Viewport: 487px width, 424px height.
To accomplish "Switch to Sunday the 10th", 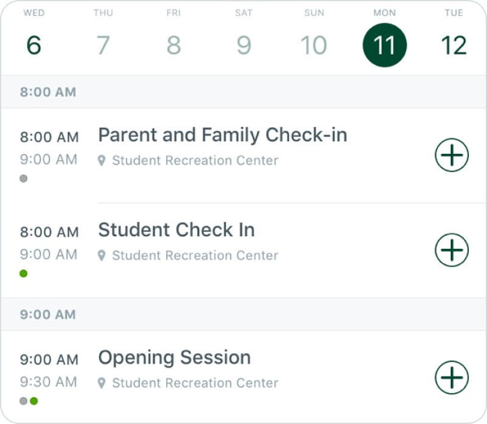I will [314, 44].
